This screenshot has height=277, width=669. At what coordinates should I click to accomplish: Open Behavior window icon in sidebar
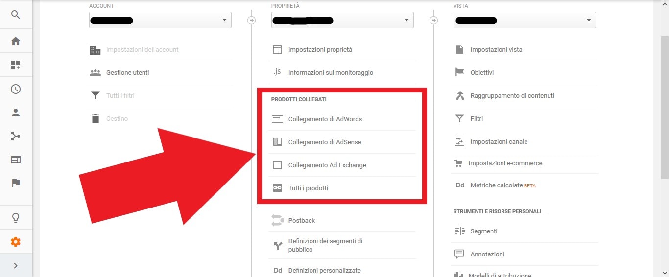(x=16, y=160)
